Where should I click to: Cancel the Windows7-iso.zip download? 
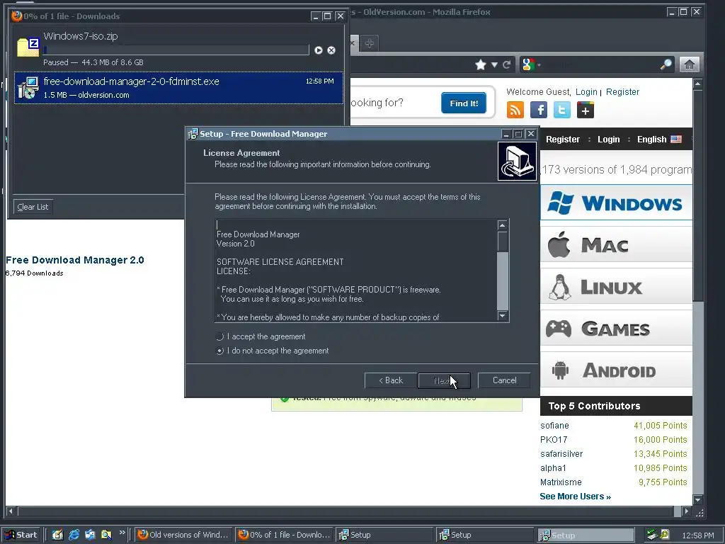331,50
